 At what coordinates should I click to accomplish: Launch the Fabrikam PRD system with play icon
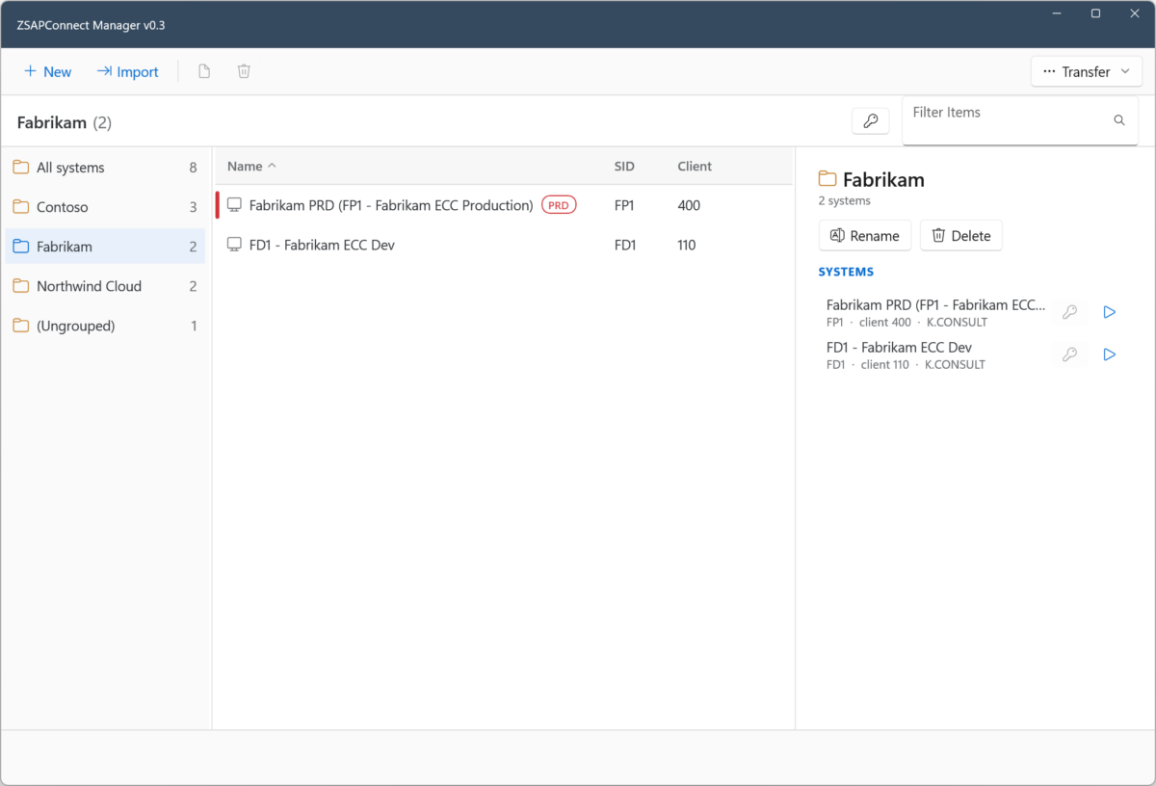1110,312
